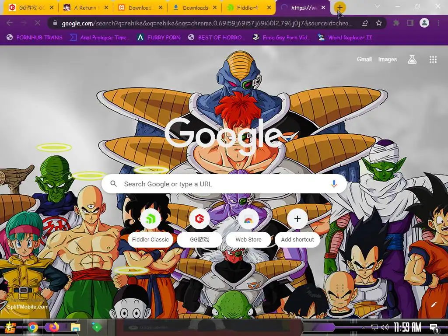
Task: Click the 11:59 AM taskbar clock
Action: (x=407, y=327)
